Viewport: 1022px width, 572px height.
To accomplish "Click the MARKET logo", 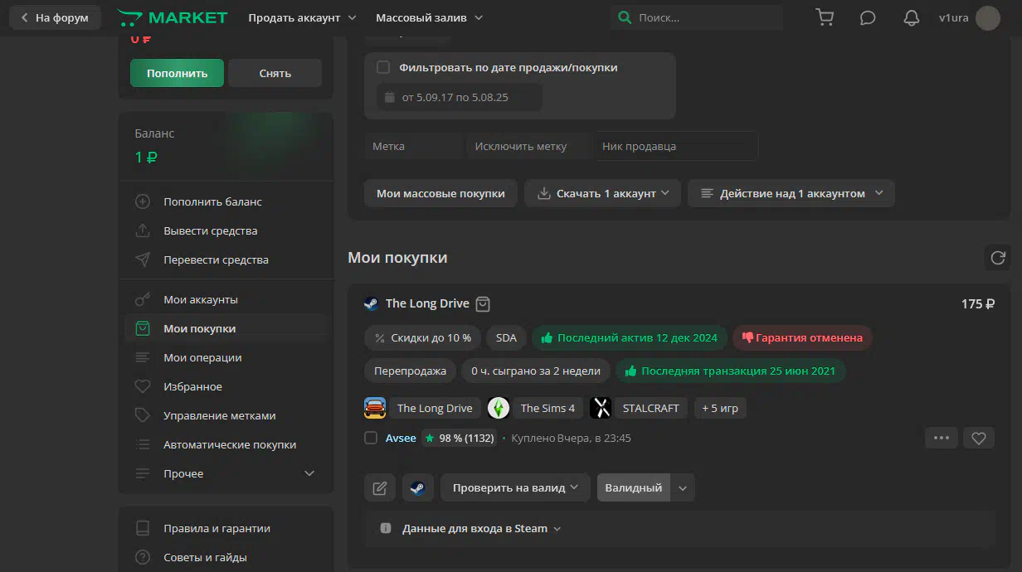I will (x=173, y=17).
